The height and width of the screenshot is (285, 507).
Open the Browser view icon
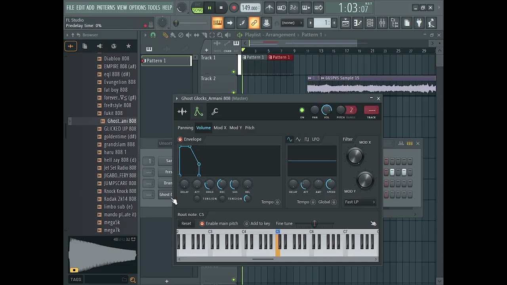[x=395, y=23]
